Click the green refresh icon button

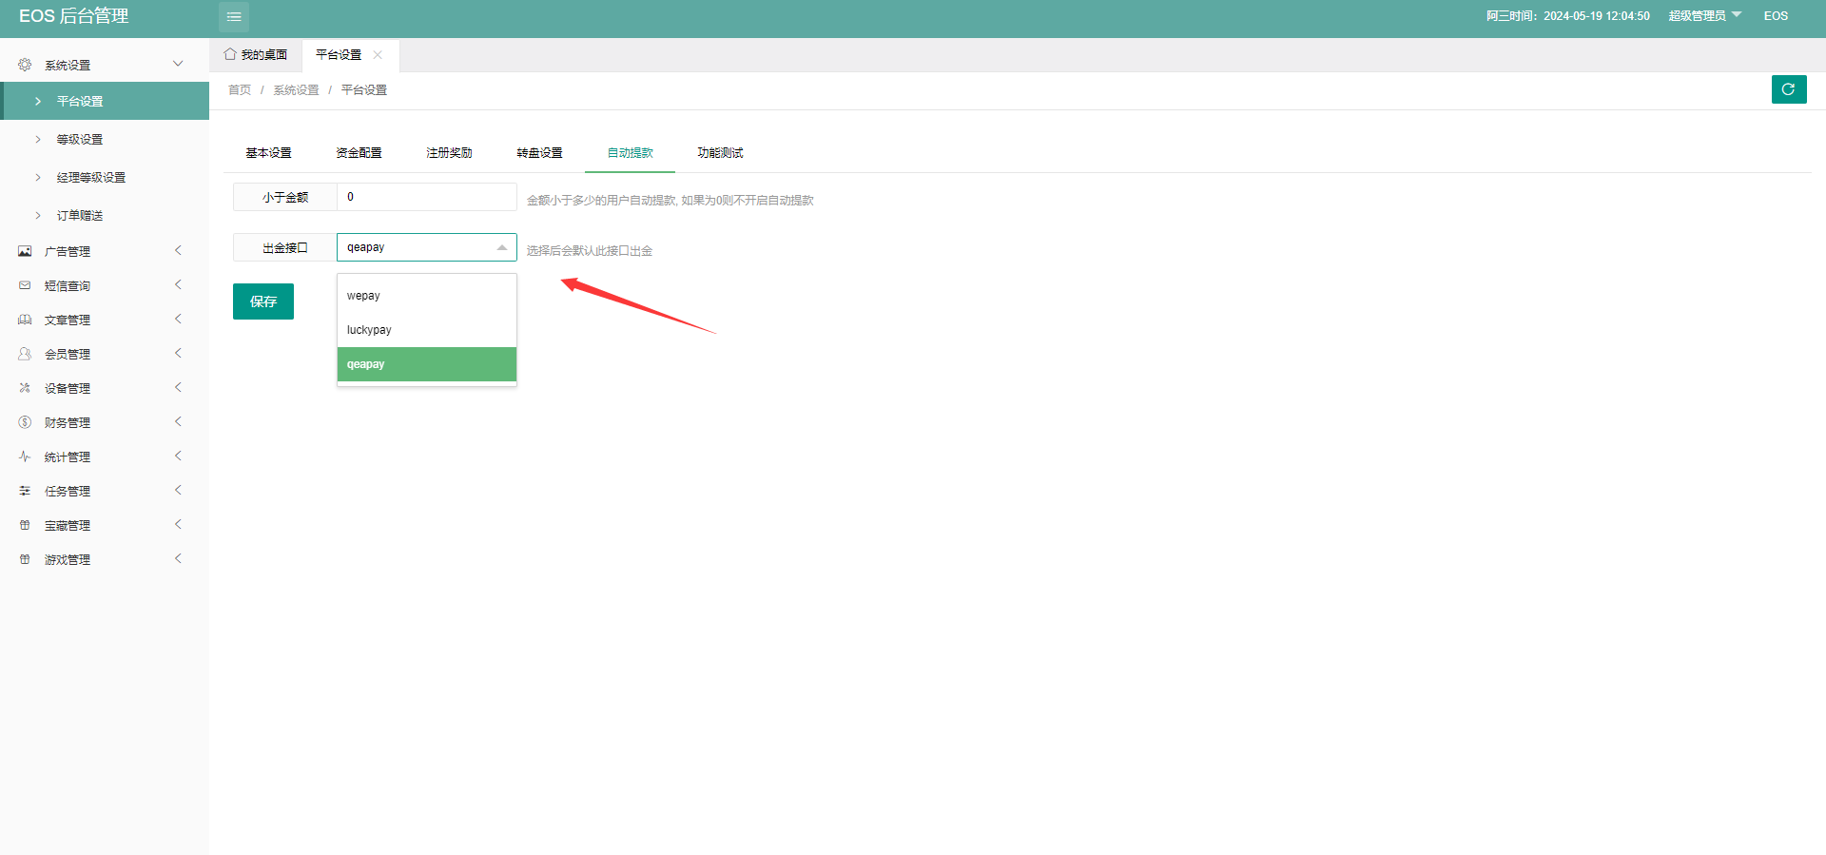(x=1789, y=89)
